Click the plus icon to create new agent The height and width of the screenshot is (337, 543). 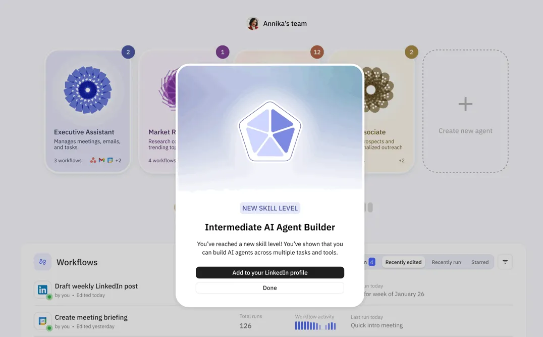[x=465, y=104]
